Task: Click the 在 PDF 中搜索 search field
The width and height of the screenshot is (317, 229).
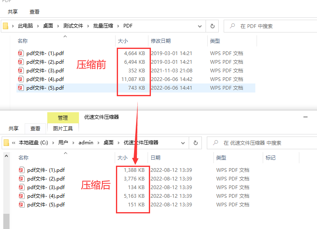Action: tap(271, 26)
